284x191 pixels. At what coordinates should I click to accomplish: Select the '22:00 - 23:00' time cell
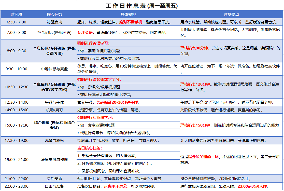pos(17,186)
